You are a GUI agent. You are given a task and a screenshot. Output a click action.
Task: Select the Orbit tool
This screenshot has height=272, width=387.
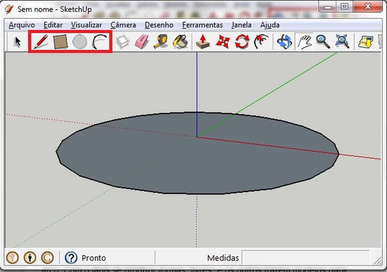tap(284, 42)
